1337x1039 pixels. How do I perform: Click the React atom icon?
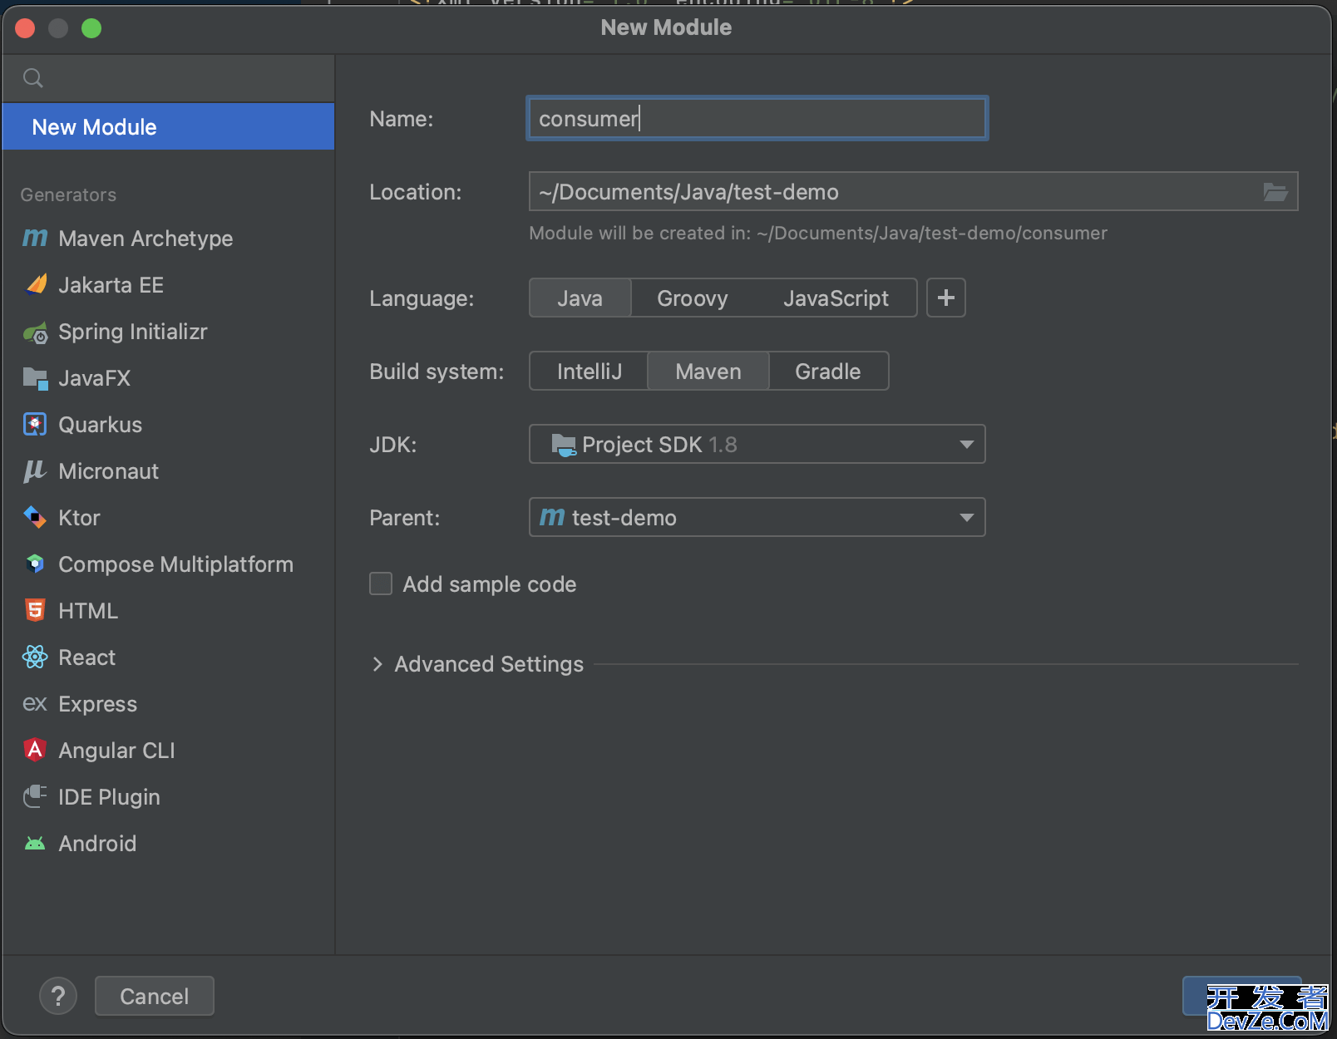pyautogui.click(x=35, y=657)
